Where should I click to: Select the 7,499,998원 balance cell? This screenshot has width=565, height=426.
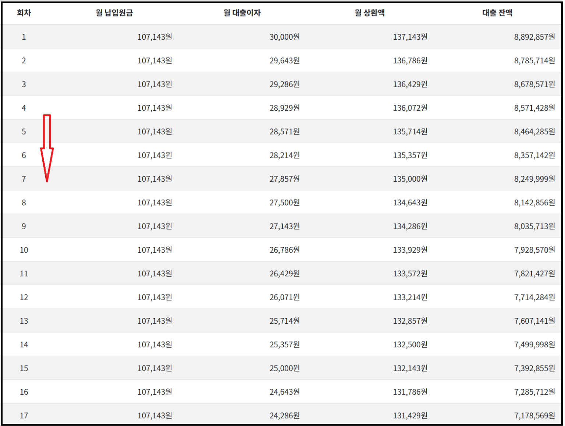534,345
